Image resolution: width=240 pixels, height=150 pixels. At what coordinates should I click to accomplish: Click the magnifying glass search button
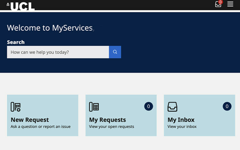(x=115, y=52)
